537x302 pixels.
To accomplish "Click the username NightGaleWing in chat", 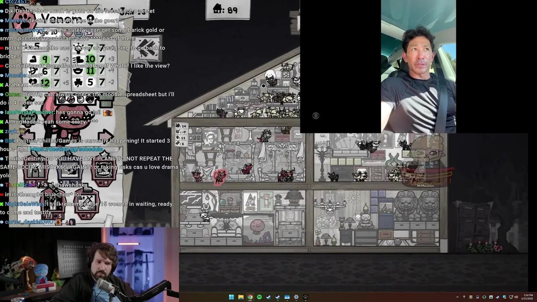I will (25, 204).
